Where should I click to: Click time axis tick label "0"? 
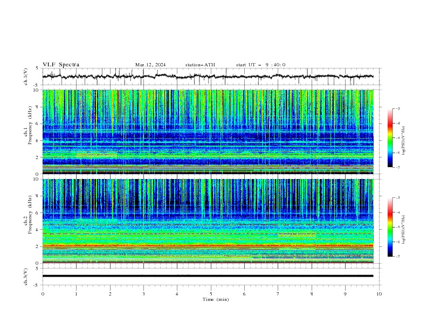(x=43, y=294)
